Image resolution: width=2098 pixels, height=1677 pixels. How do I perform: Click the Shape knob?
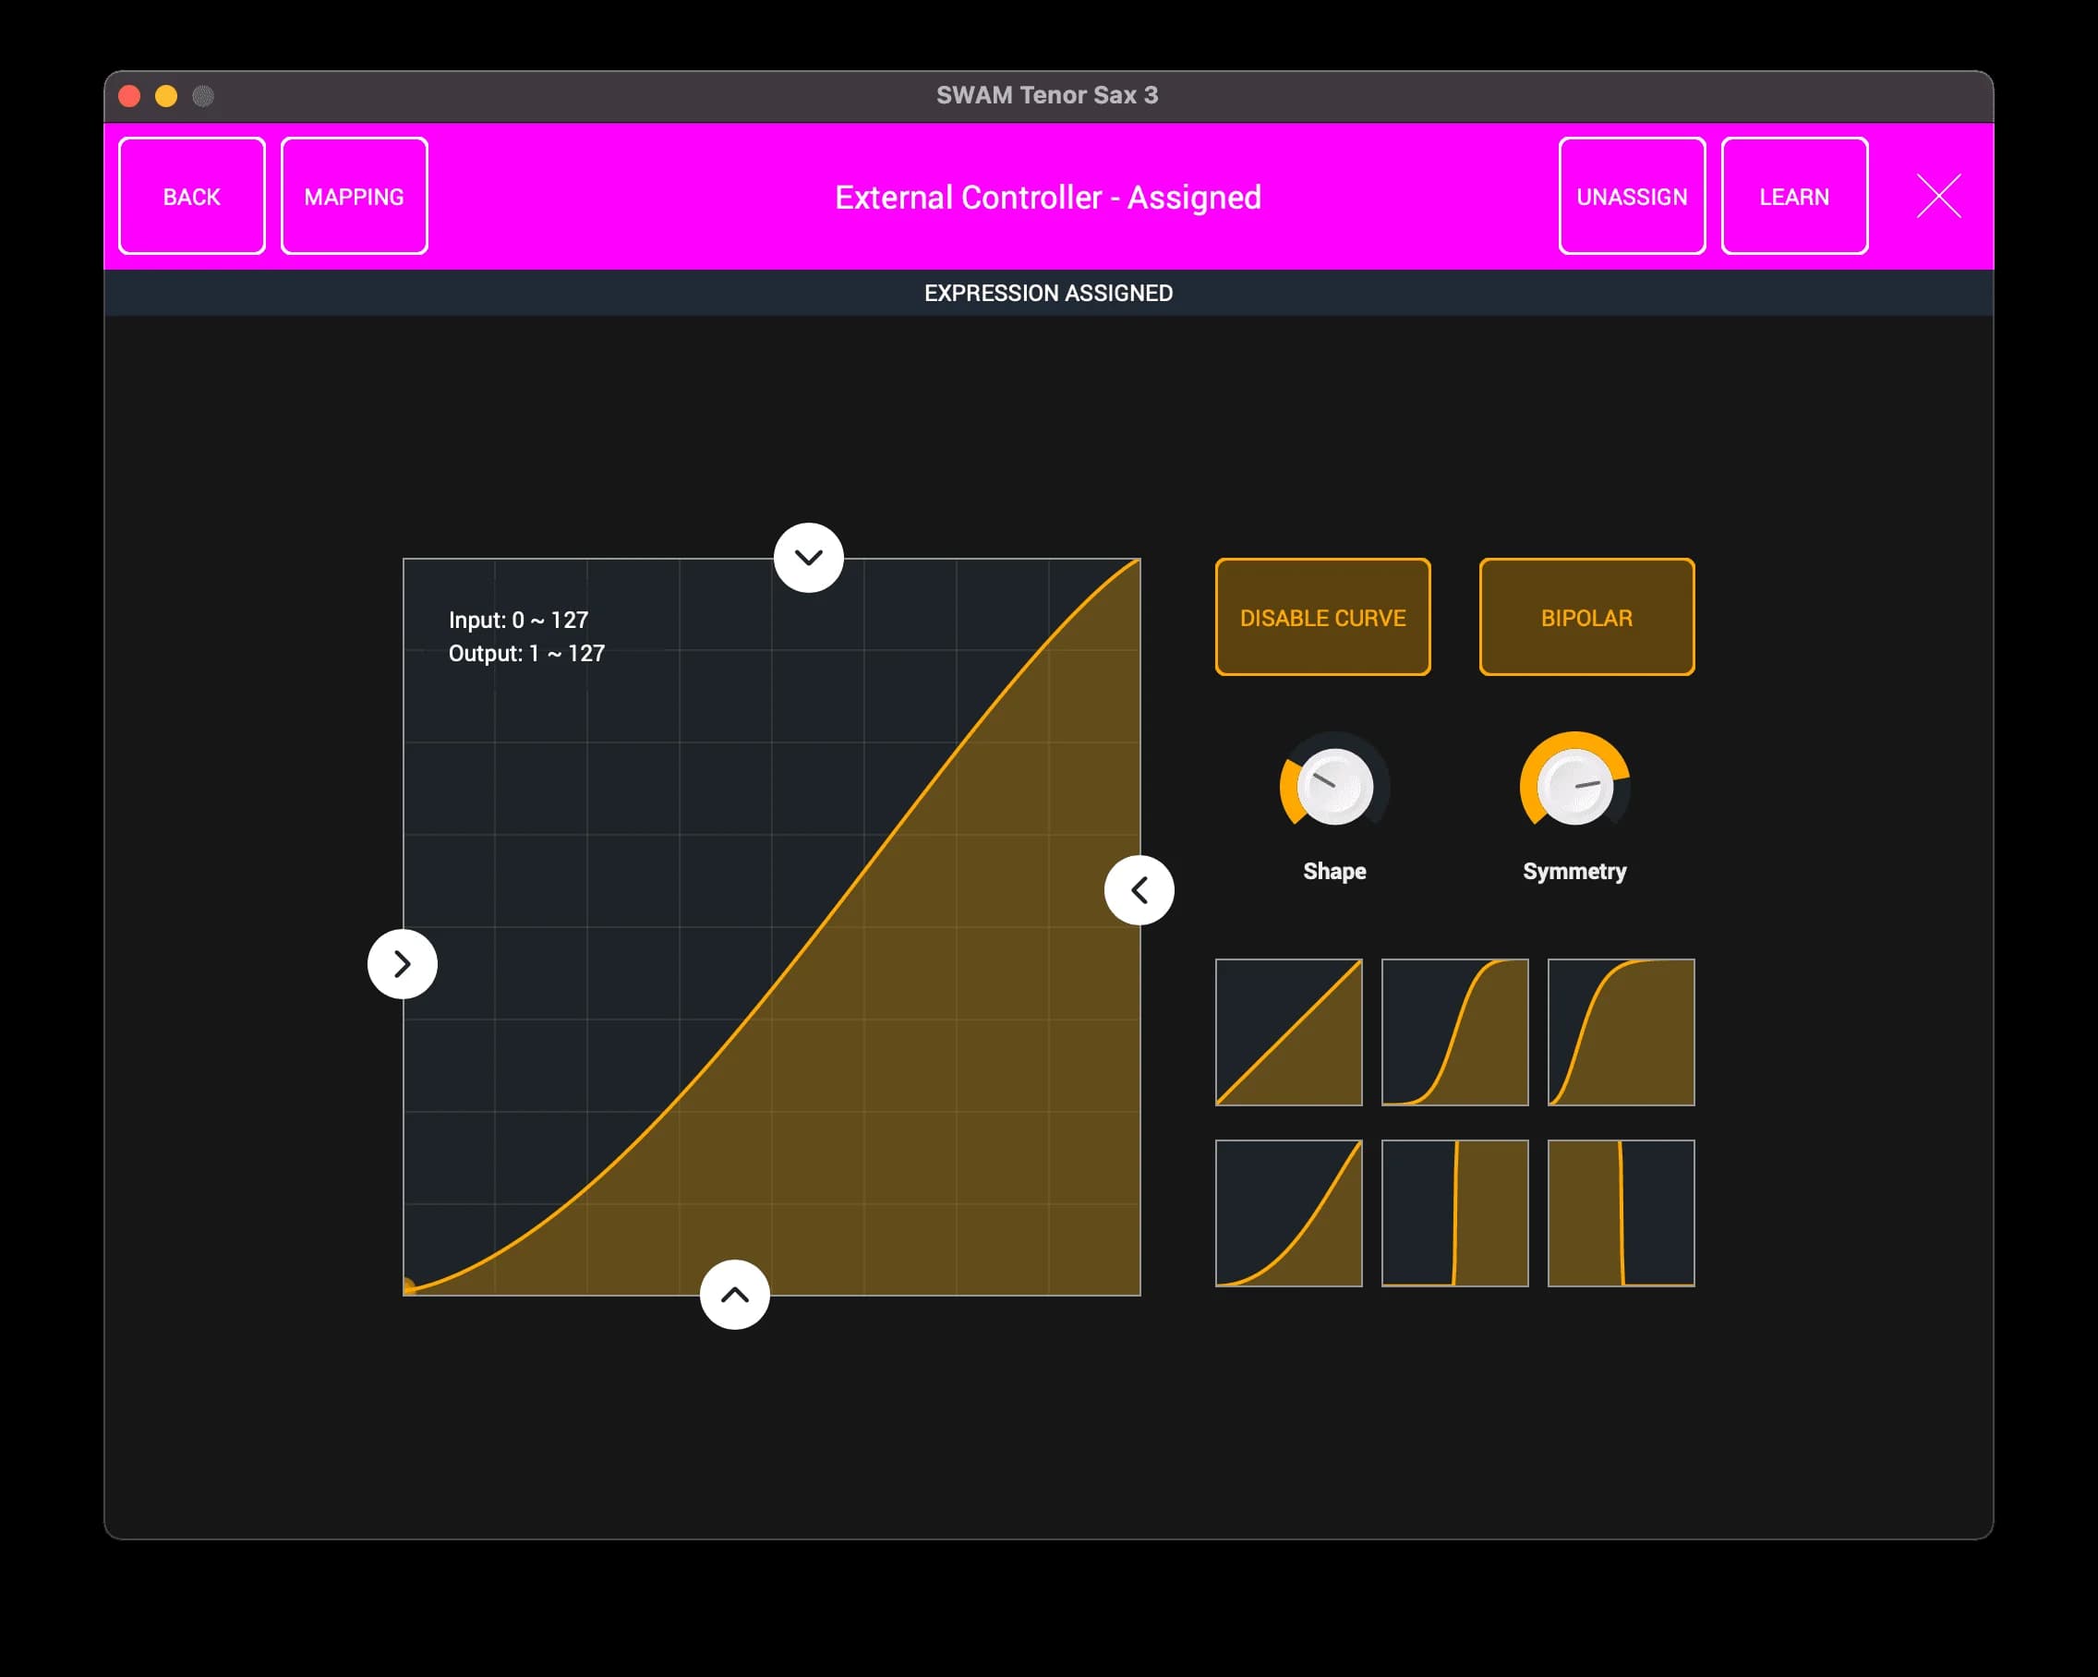pos(1334,786)
